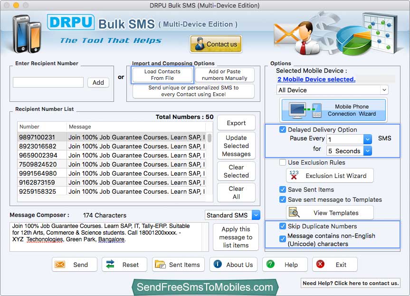The width and height of the screenshot is (410, 296).
Task: Click the Clear All button
Action: [x=236, y=193]
